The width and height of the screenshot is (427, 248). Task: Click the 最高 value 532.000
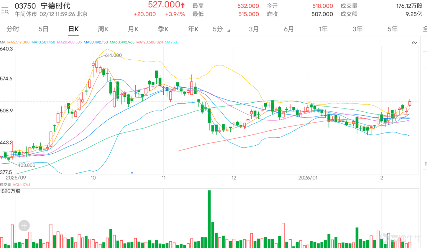pyautogui.click(x=248, y=6)
